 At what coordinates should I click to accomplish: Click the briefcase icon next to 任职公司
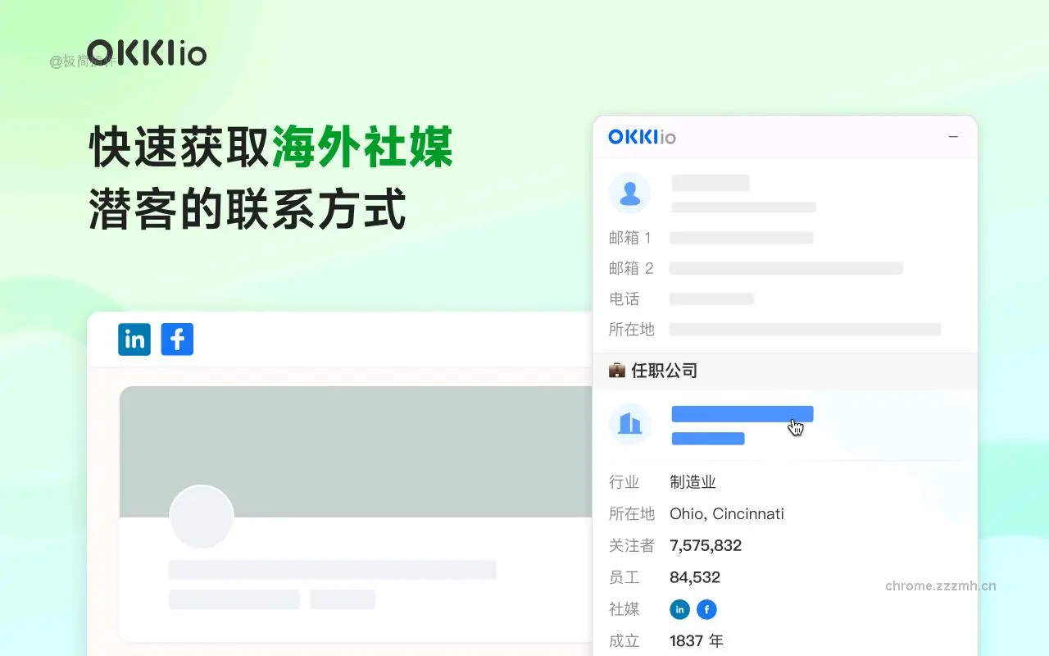pyautogui.click(x=619, y=370)
